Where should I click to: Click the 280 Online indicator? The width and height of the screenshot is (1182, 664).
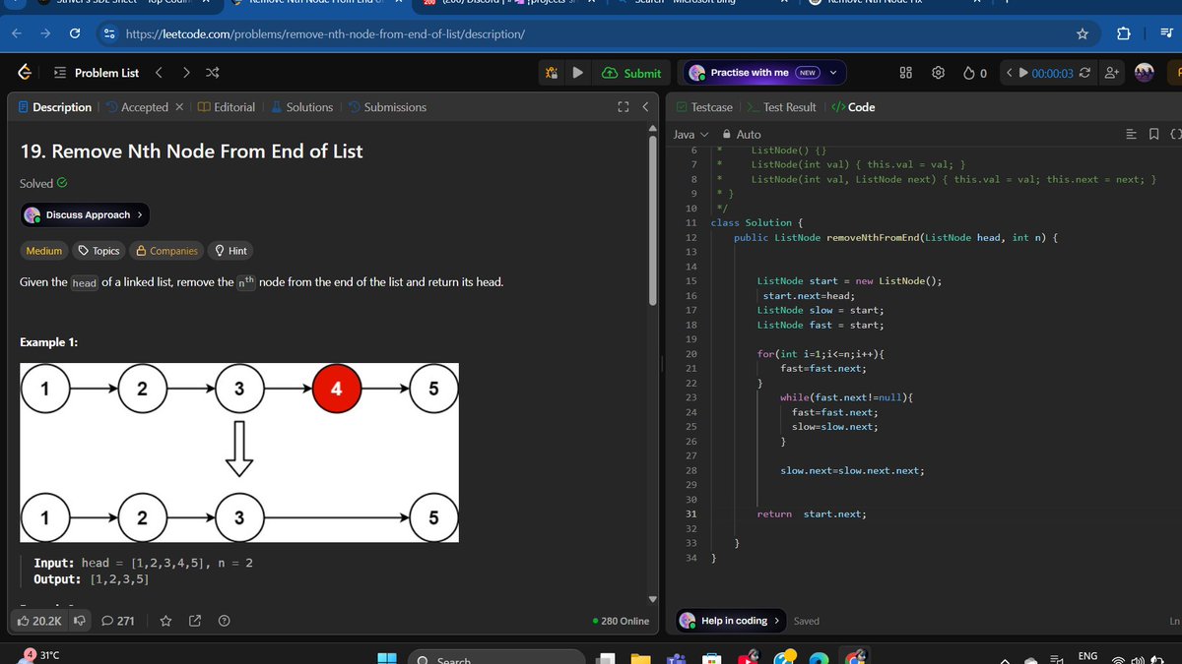pos(621,621)
